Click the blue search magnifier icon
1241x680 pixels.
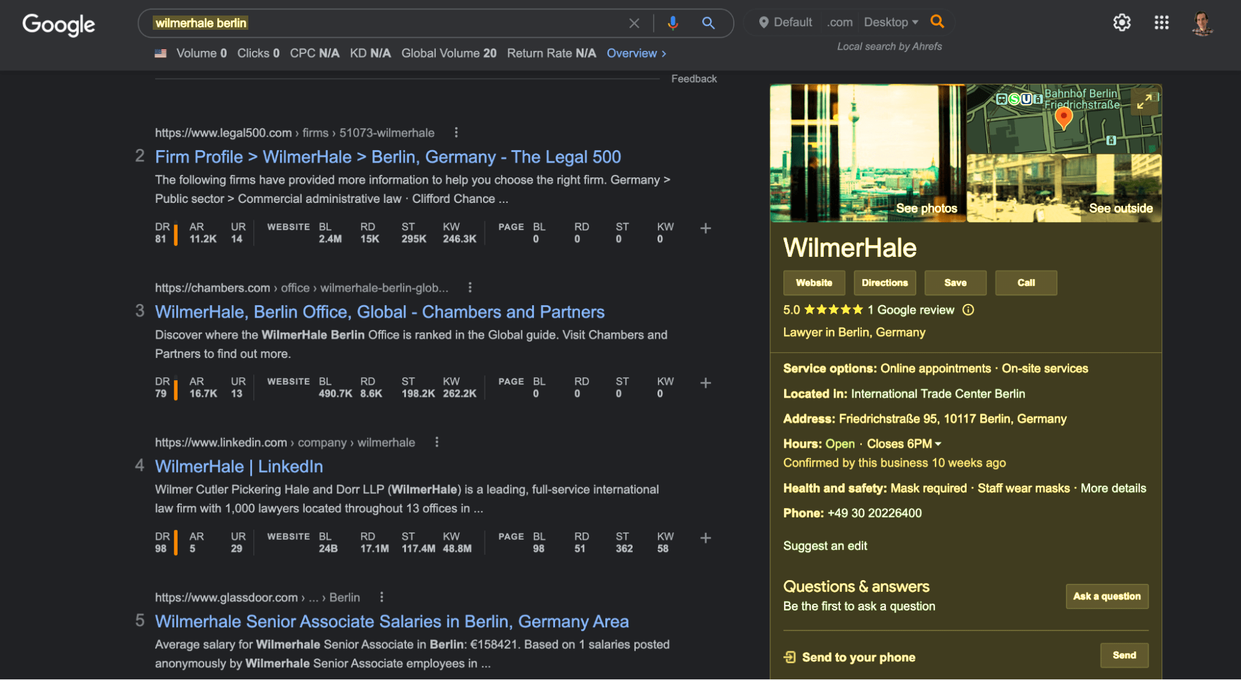708,22
